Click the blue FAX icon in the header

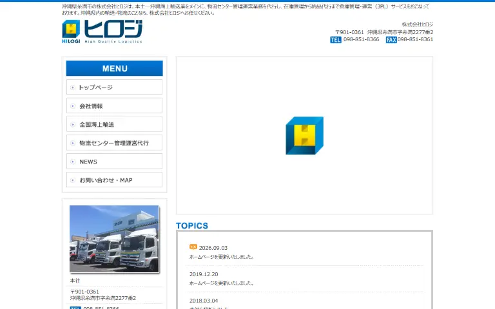pyautogui.click(x=391, y=40)
